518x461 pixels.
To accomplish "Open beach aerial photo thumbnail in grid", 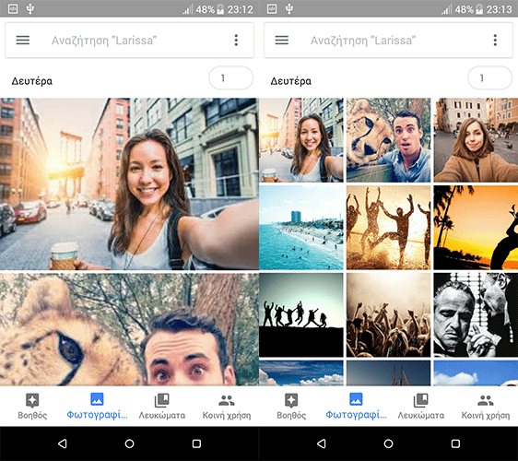I will click(x=301, y=228).
